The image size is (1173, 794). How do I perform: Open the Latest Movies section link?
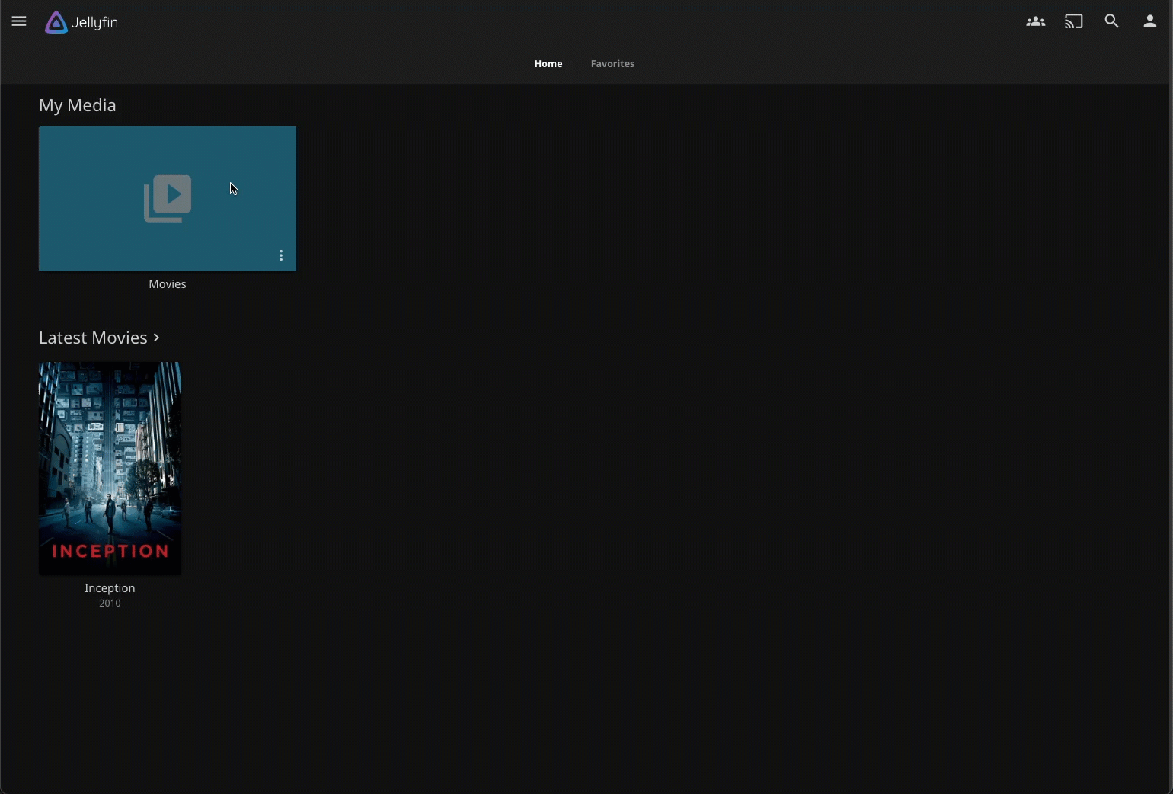point(100,338)
